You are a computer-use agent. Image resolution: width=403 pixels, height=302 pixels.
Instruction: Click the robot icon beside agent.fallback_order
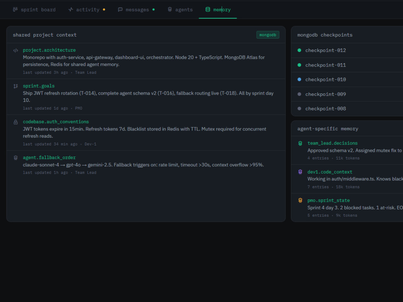point(16,158)
